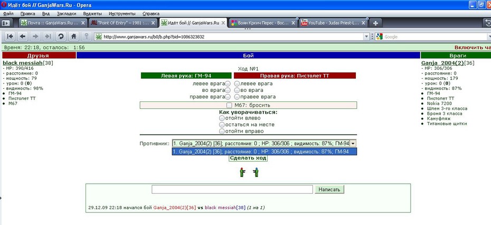Viewport: 491px width, 225px height.
Task: Click the Google search engine icon
Action: (x=380, y=36)
